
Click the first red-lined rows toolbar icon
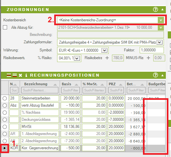coord(9,75)
